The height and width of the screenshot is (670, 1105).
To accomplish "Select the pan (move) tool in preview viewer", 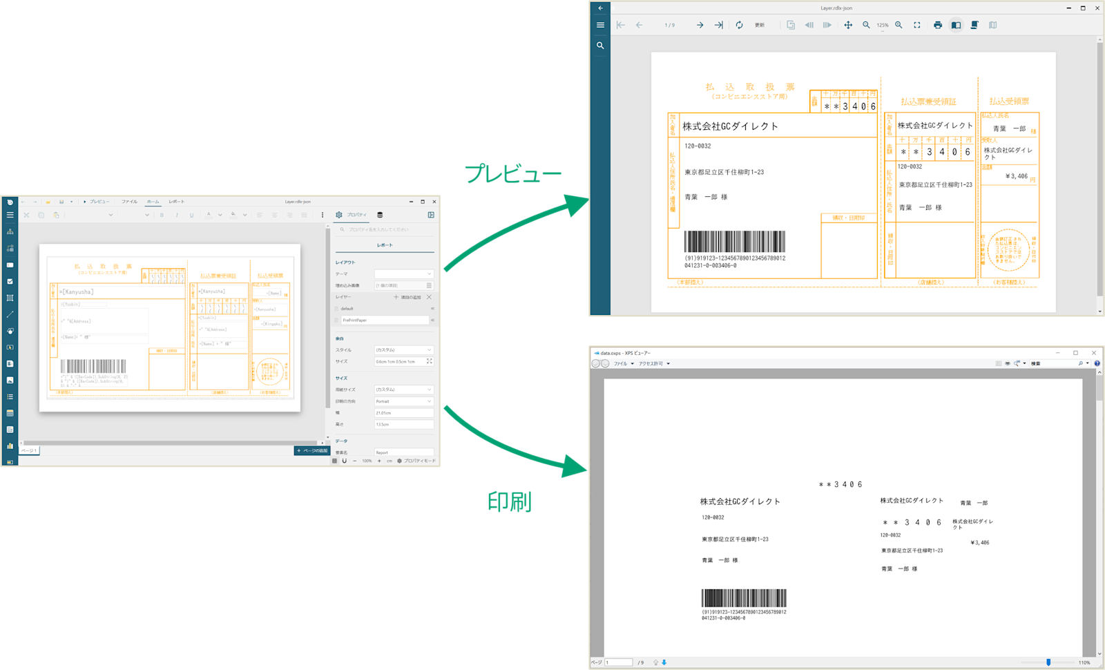I will click(x=848, y=26).
